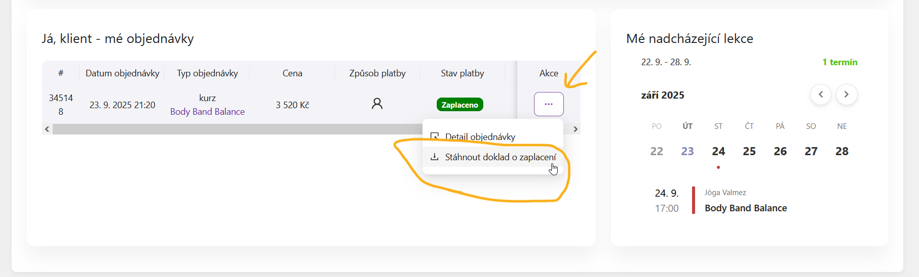Go to next month in calendar
Image resolution: width=919 pixels, height=277 pixels.
[846, 95]
